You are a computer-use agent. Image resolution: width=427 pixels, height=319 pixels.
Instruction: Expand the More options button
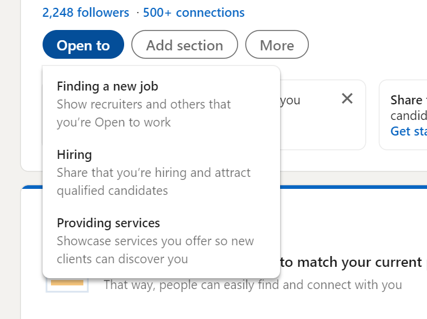coord(277,46)
